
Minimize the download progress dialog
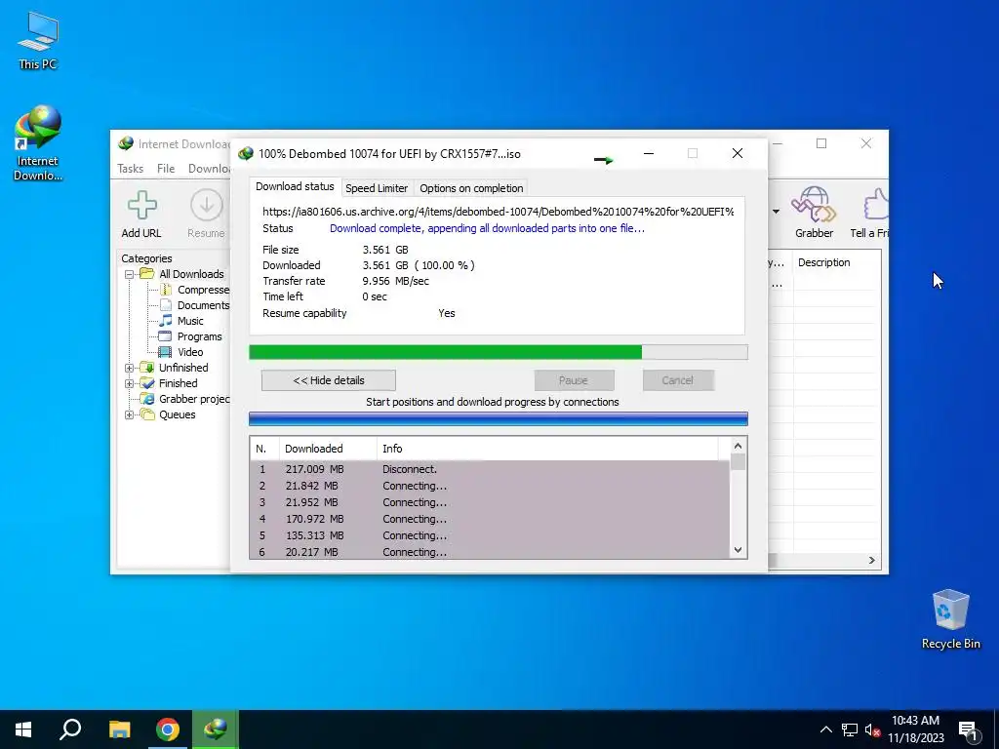[x=649, y=153]
